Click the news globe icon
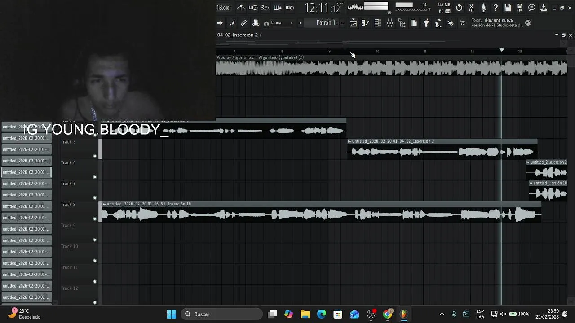 (528, 23)
